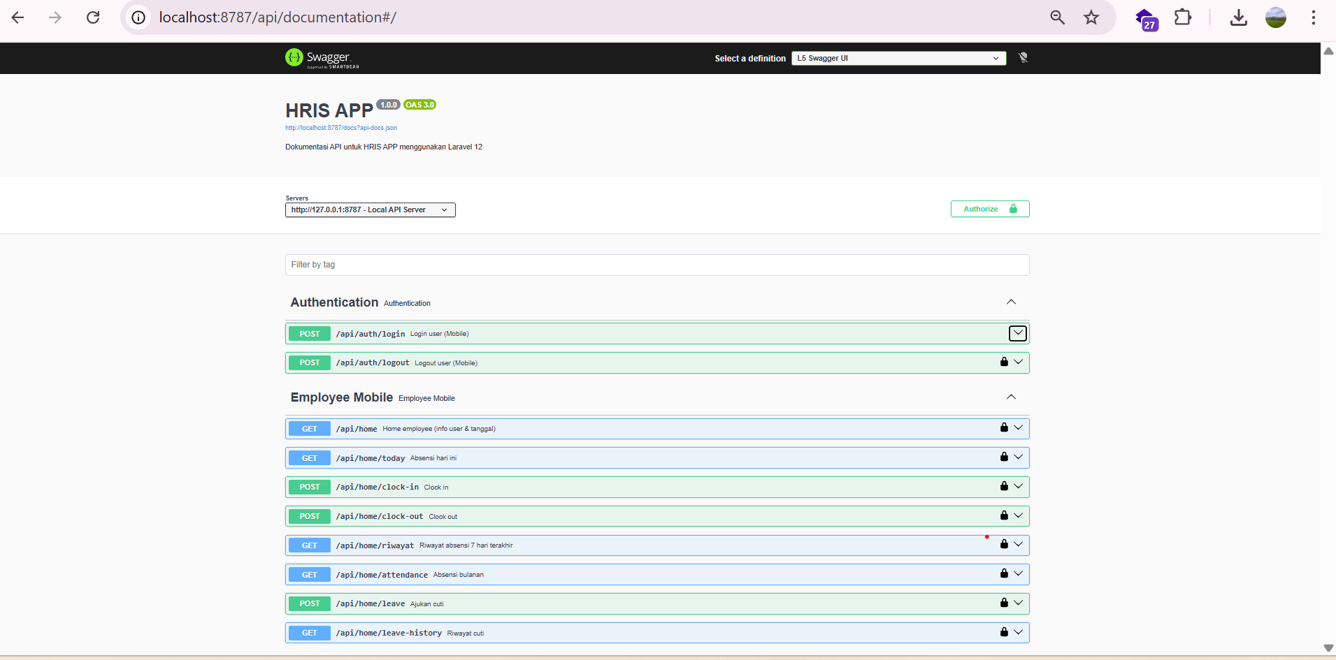Screen dimensions: 1336x660
Task: Click the browser zoom magnifier icon
Action: point(1057,17)
